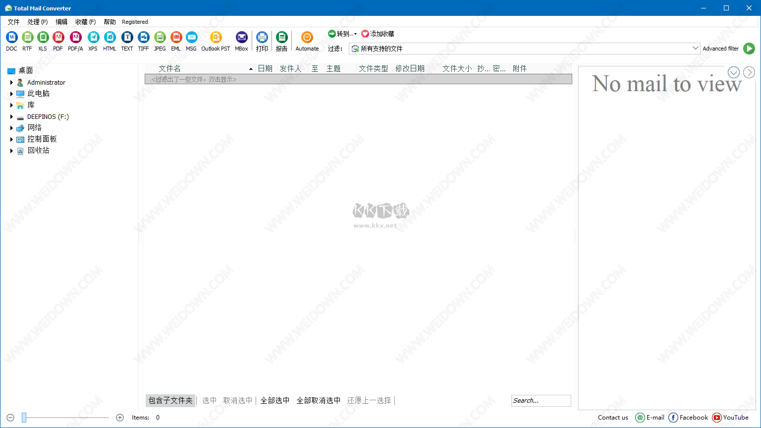Select the MBox format icon
The height and width of the screenshot is (428, 761).
point(241,37)
